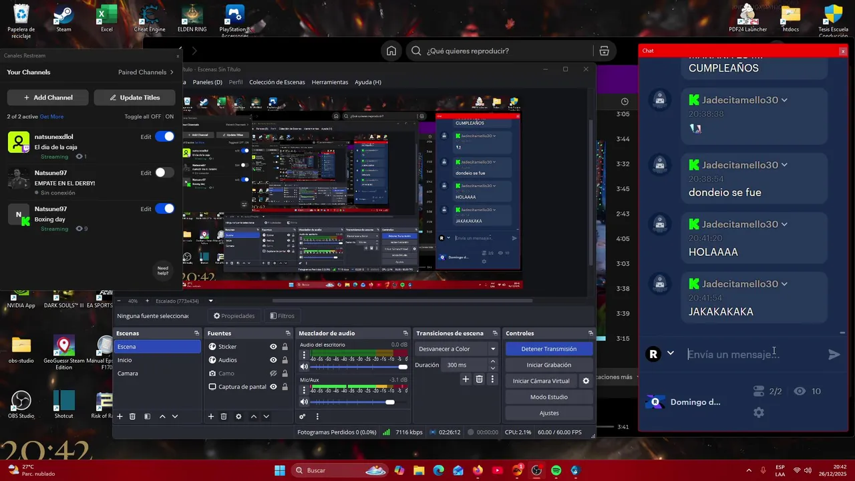Image resolution: width=855 pixels, height=481 pixels.
Task: Increase transition Duración stepper
Action: [x=493, y=361]
